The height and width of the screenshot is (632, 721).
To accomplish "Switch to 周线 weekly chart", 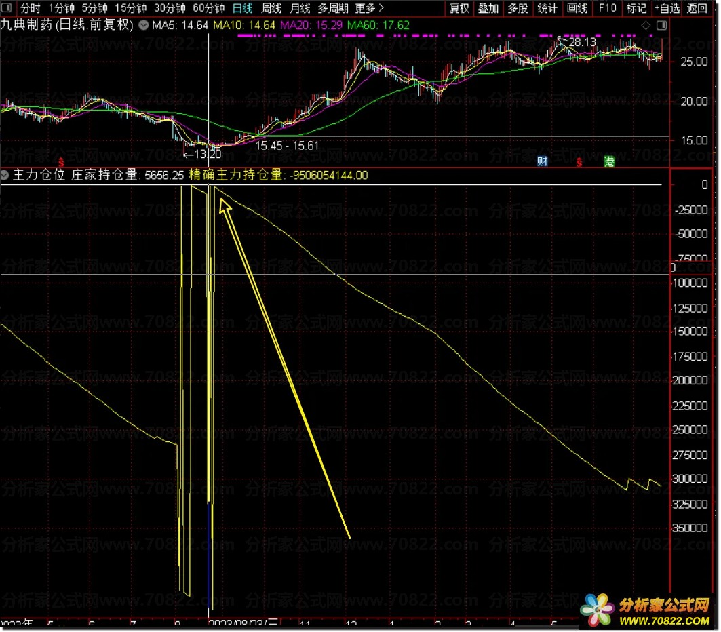I will (271, 8).
